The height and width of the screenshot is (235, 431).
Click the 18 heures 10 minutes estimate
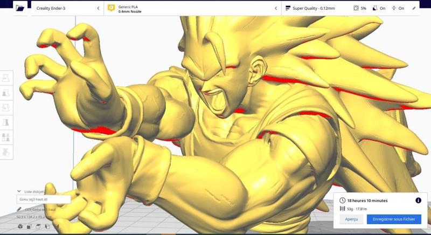tap(367, 201)
